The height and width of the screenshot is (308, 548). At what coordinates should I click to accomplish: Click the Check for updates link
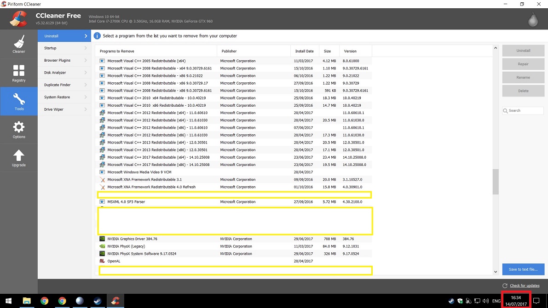click(525, 285)
